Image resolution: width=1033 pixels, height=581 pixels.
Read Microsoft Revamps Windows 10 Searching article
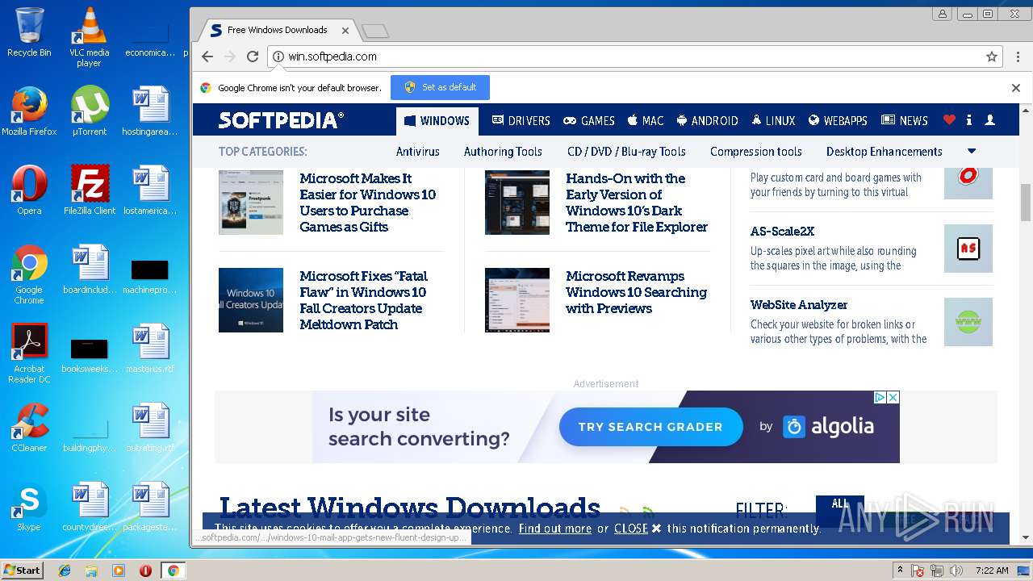[x=636, y=292]
